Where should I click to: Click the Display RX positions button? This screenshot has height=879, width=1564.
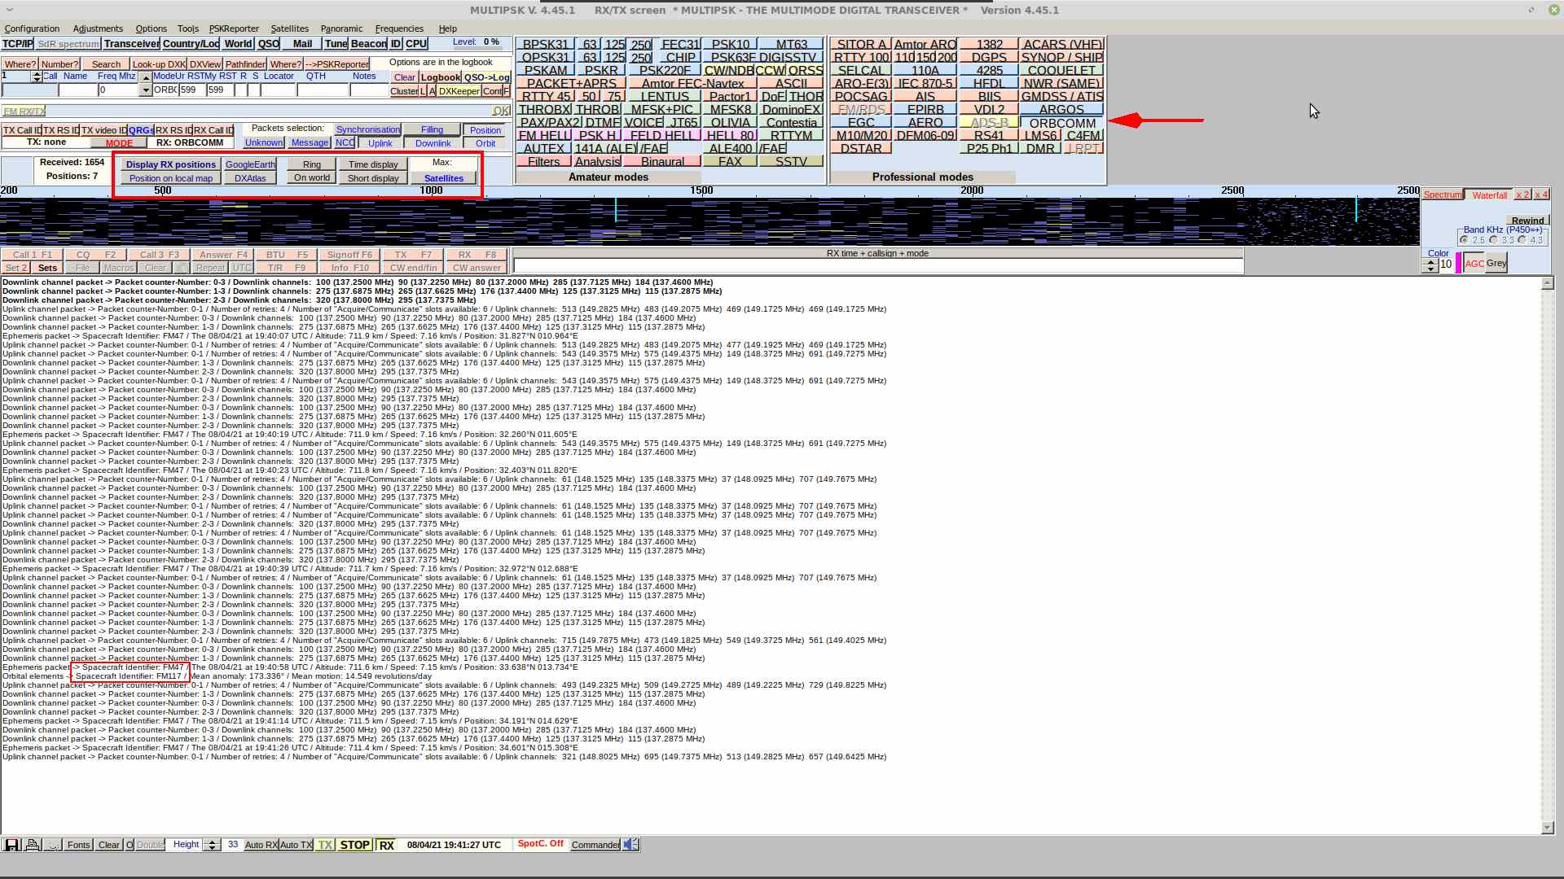point(170,164)
